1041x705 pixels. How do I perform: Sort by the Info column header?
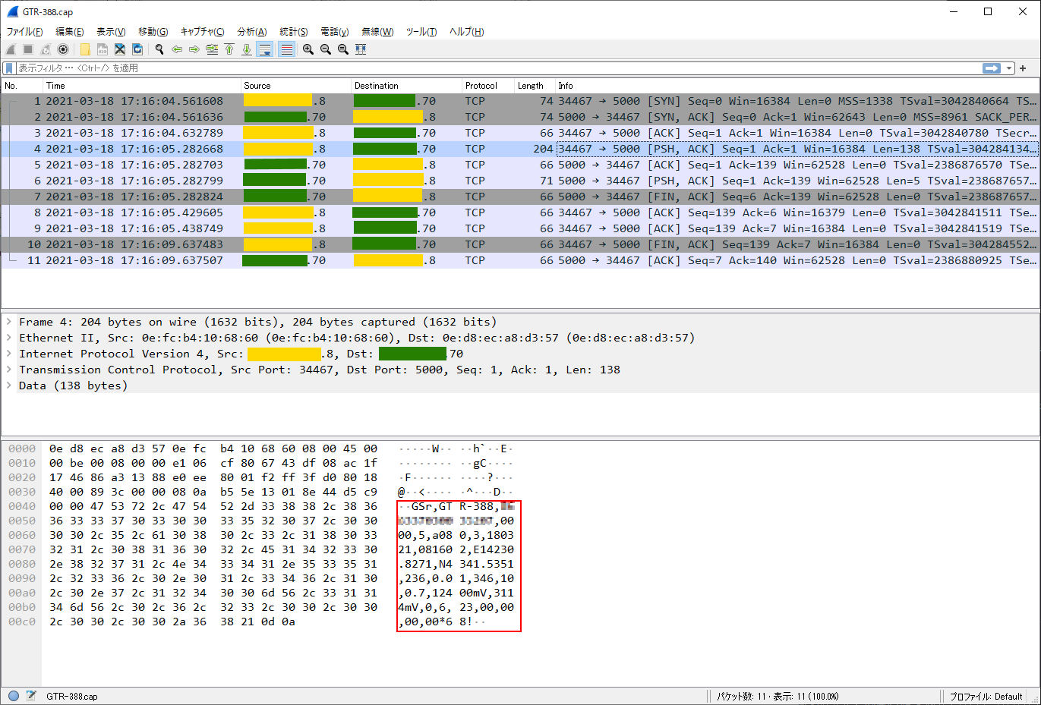(x=797, y=86)
